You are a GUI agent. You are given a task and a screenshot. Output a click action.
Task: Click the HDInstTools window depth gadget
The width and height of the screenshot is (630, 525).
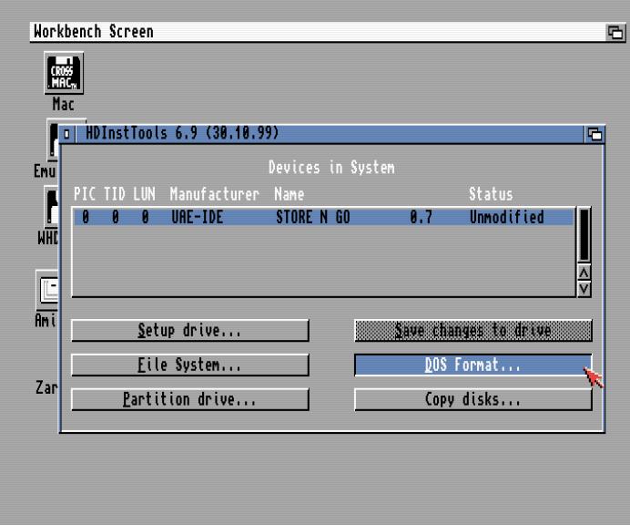(x=595, y=135)
